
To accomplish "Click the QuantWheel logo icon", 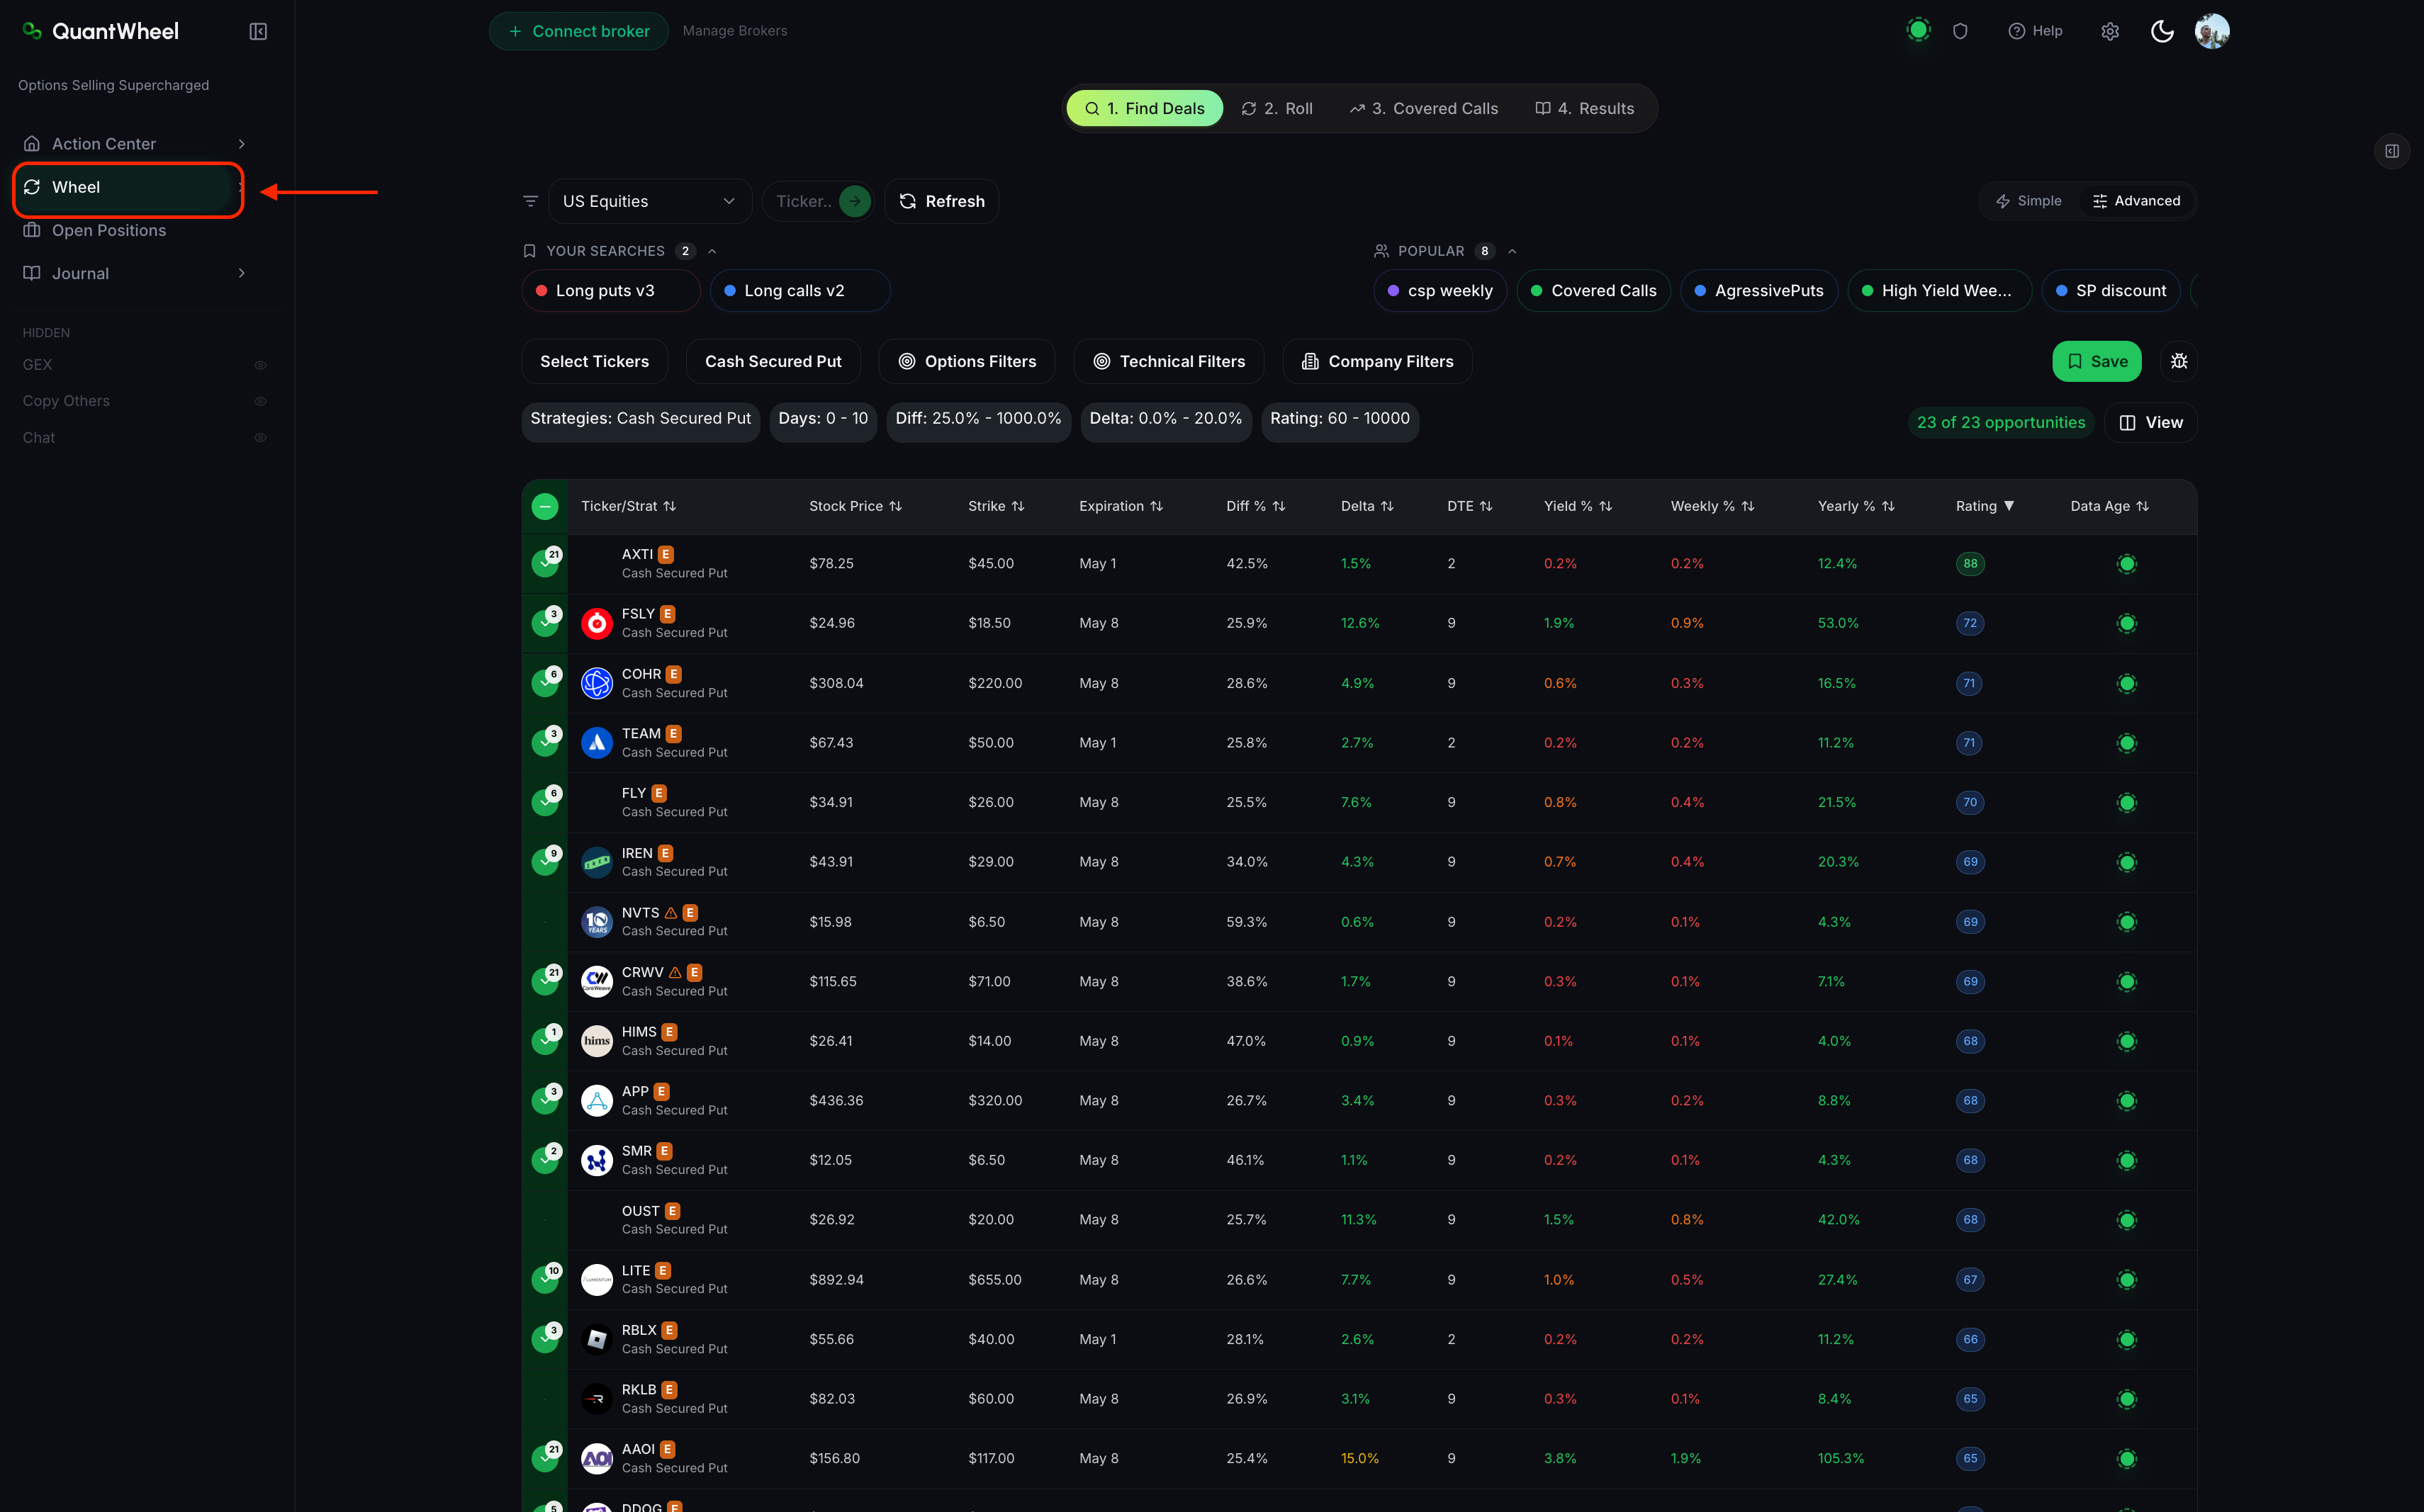I will [32, 31].
